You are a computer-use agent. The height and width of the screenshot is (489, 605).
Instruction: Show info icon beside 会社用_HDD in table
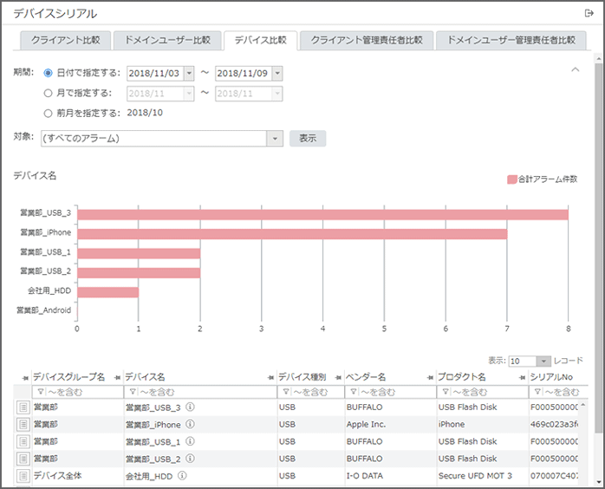point(182,475)
